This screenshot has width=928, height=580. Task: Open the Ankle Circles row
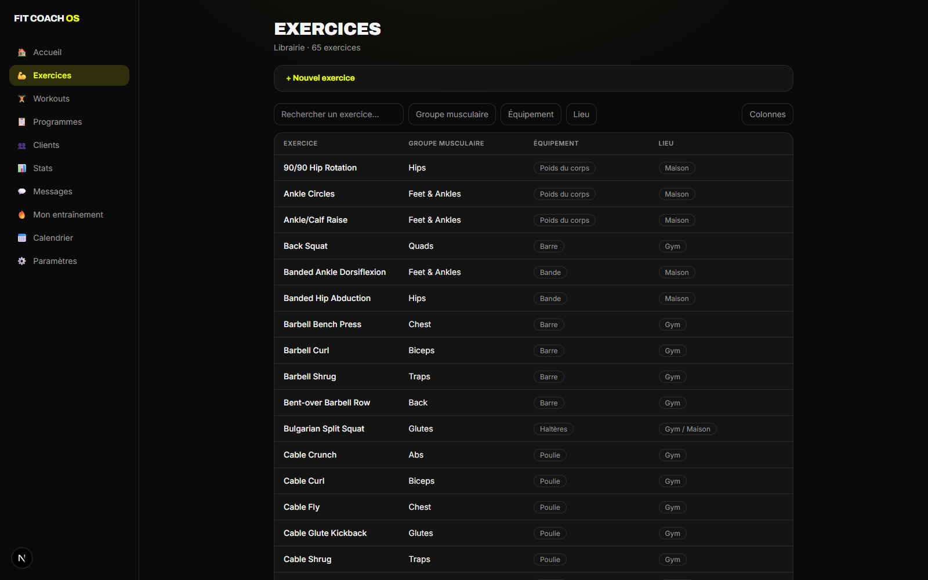(534, 194)
